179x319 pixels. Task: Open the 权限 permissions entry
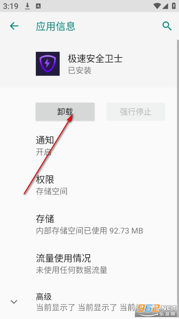coord(89,185)
